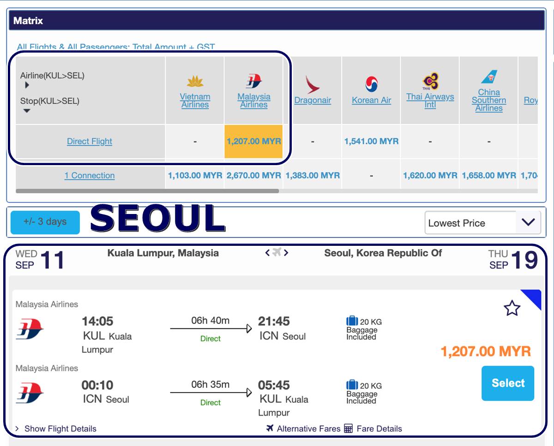Image resolution: width=554 pixels, height=446 pixels.
Task: Click the Matrix panel header
Action: tap(277, 20)
